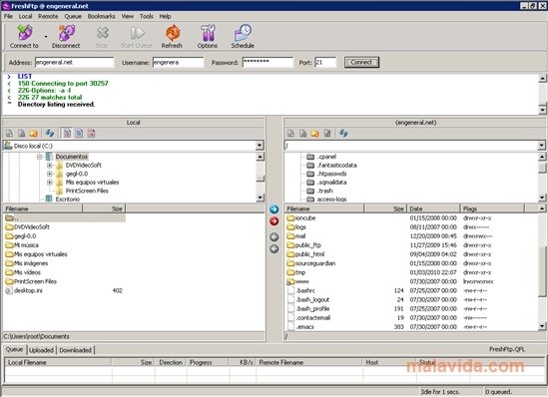The height and width of the screenshot is (397, 548).
Task: Click the refresh arrows icon in Local panel toolbar
Action: [50, 133]
